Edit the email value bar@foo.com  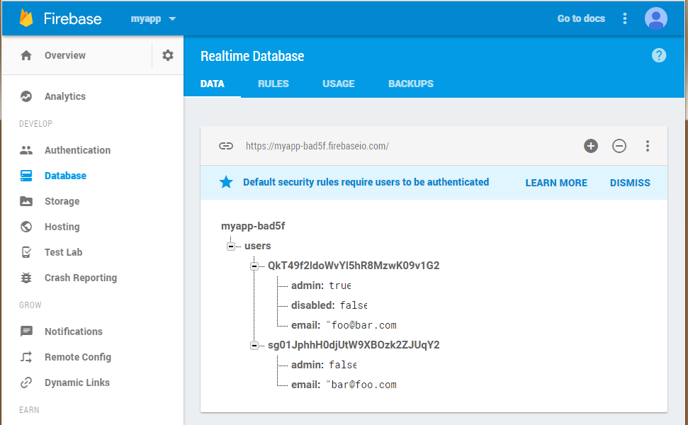[x=361, y=385]
